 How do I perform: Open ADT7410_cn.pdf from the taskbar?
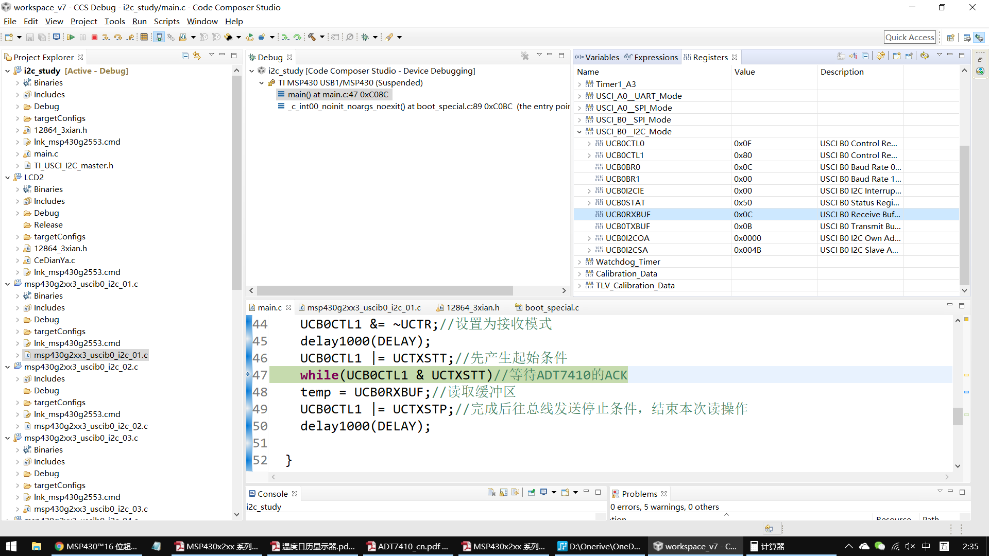point(407,546)
